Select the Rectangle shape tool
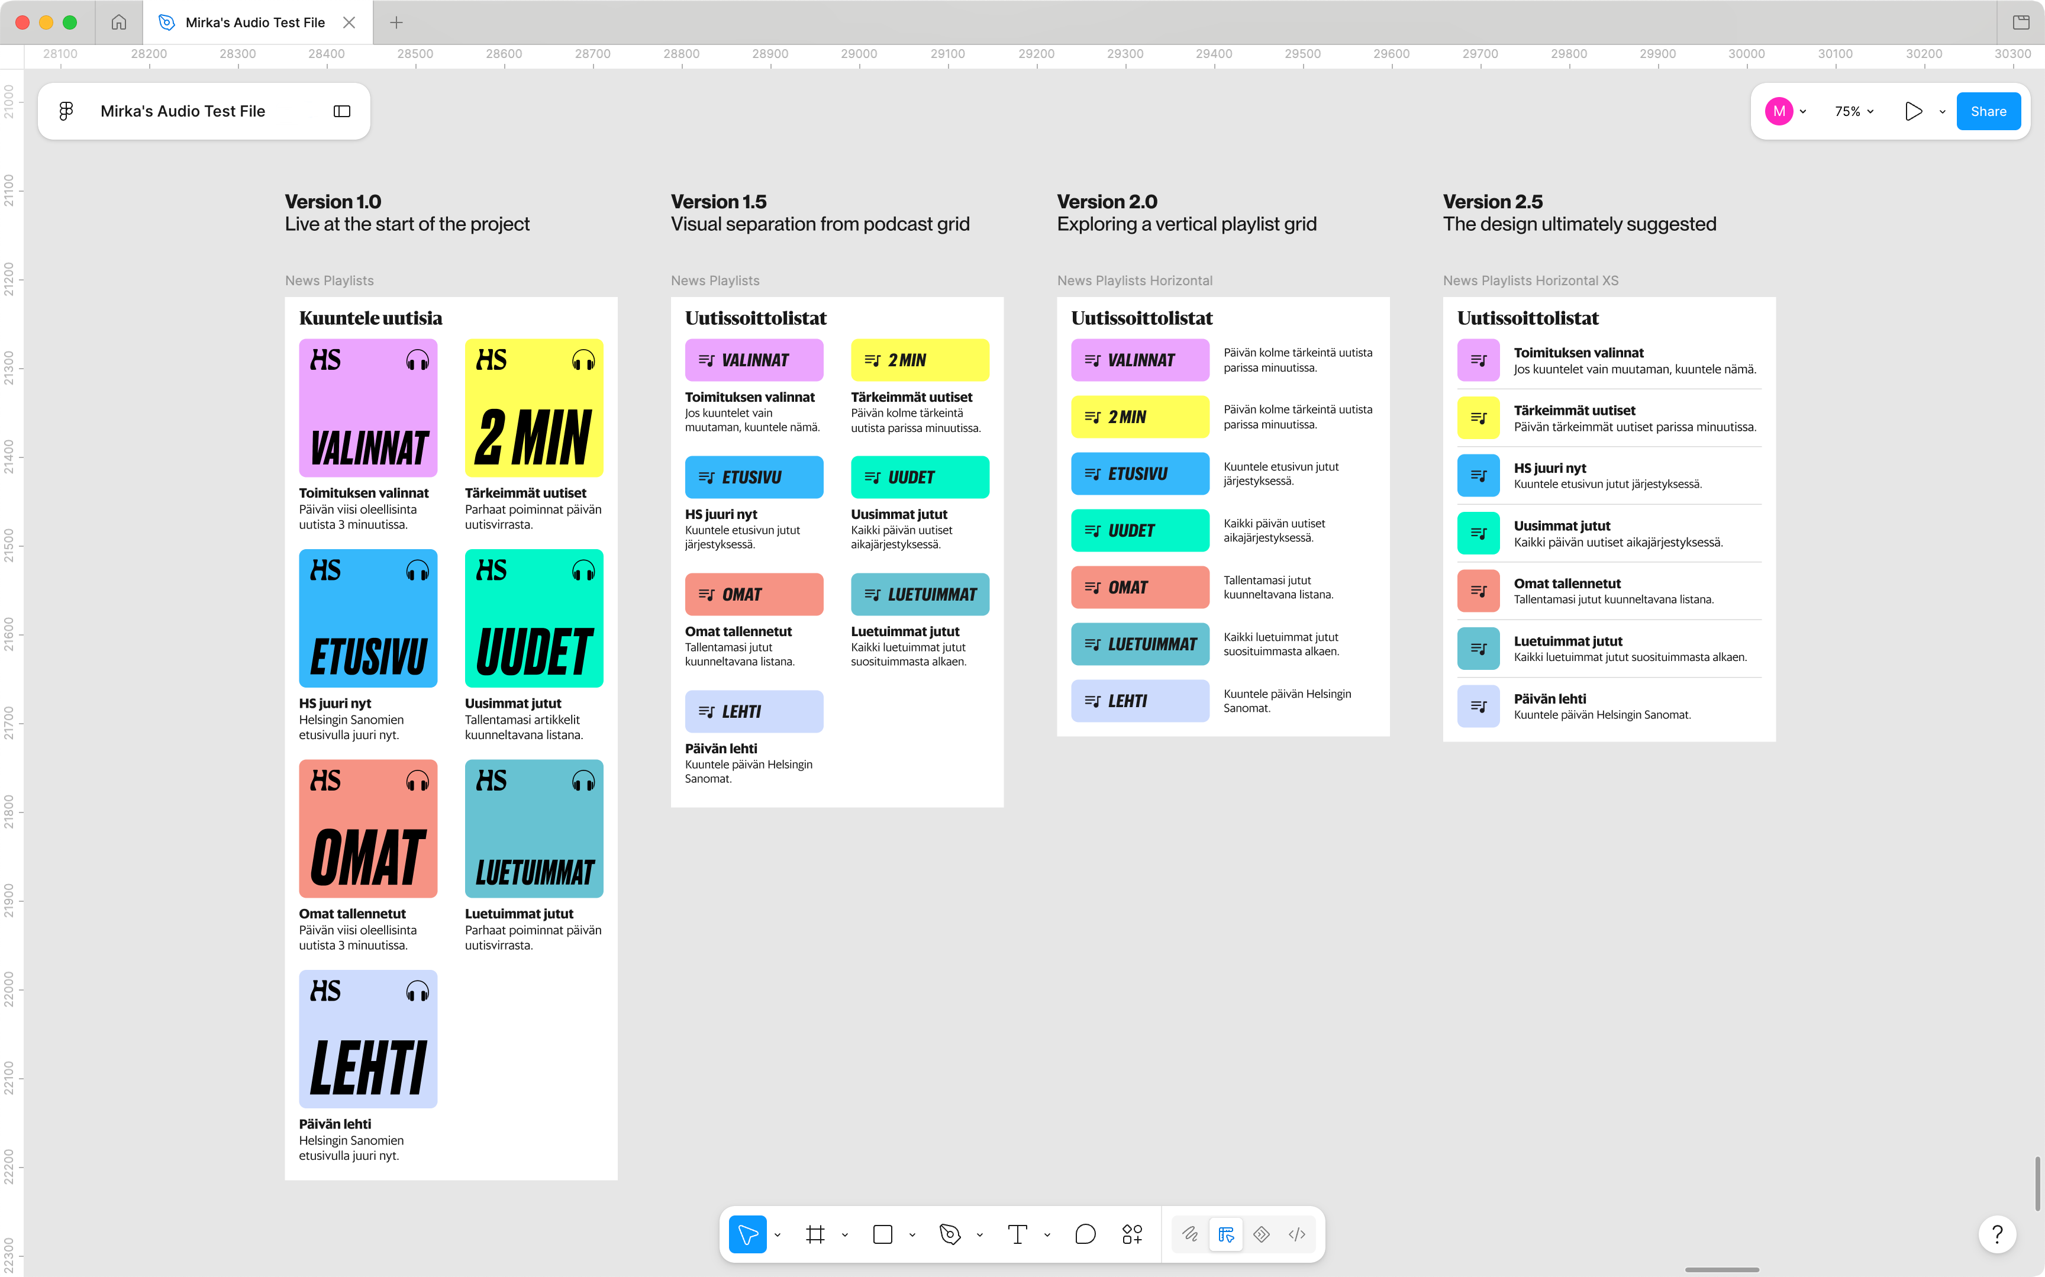 (882, 1234)
